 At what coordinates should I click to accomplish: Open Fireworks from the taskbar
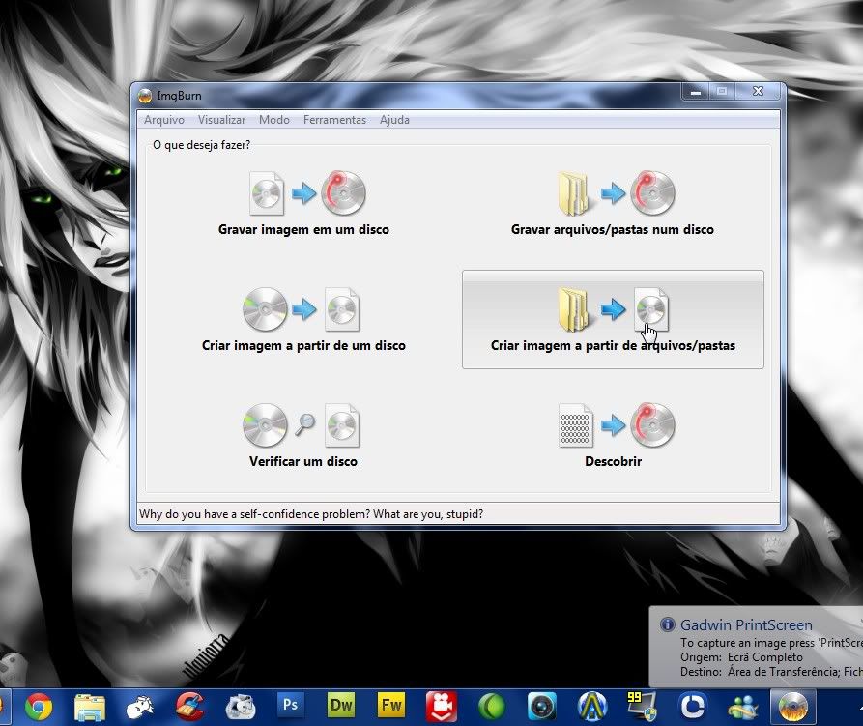point(391,705)
